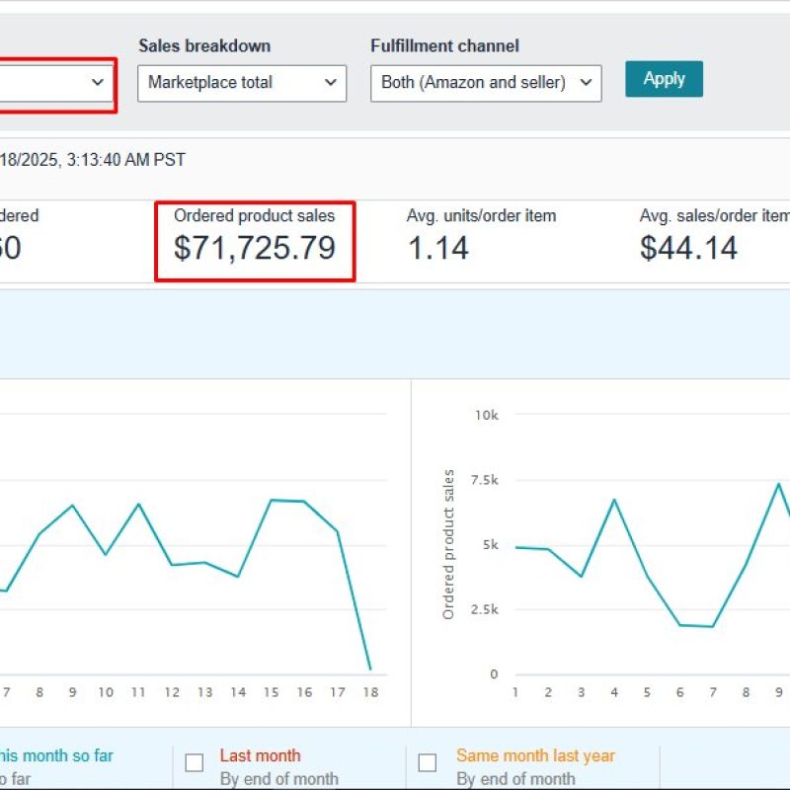Click the 1.14 avg. units/order item value

point(437,248)
